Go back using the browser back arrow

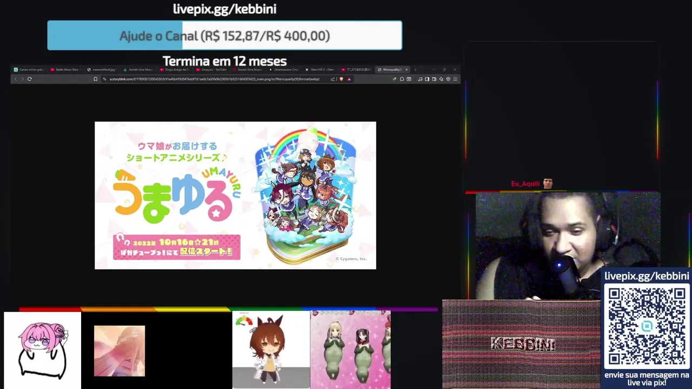[15, 79]
